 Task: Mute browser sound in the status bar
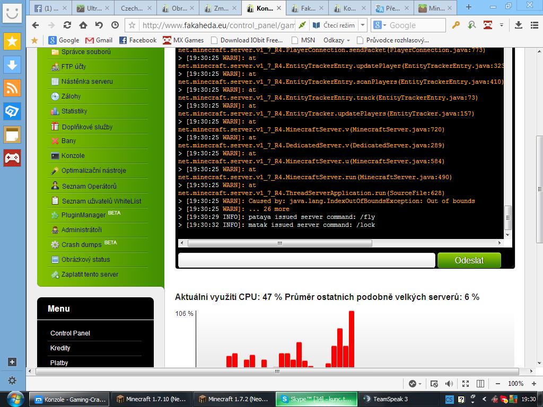pyautogui.click(x=449, y=384)
